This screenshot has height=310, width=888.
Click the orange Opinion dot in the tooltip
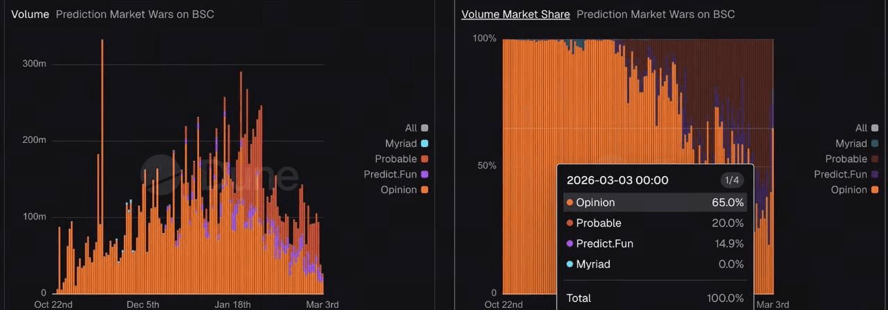click(x=570, y=203)
